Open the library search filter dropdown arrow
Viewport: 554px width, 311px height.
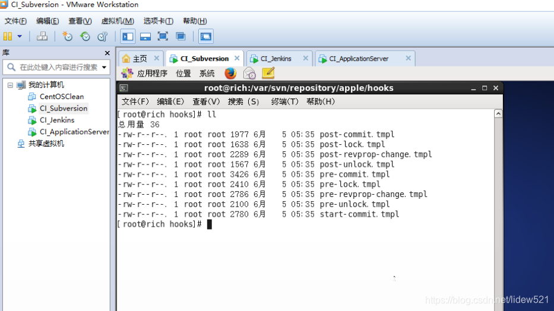(x=105, y=67)
